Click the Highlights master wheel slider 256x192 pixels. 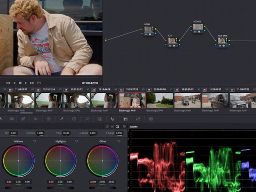coord(60,188)
